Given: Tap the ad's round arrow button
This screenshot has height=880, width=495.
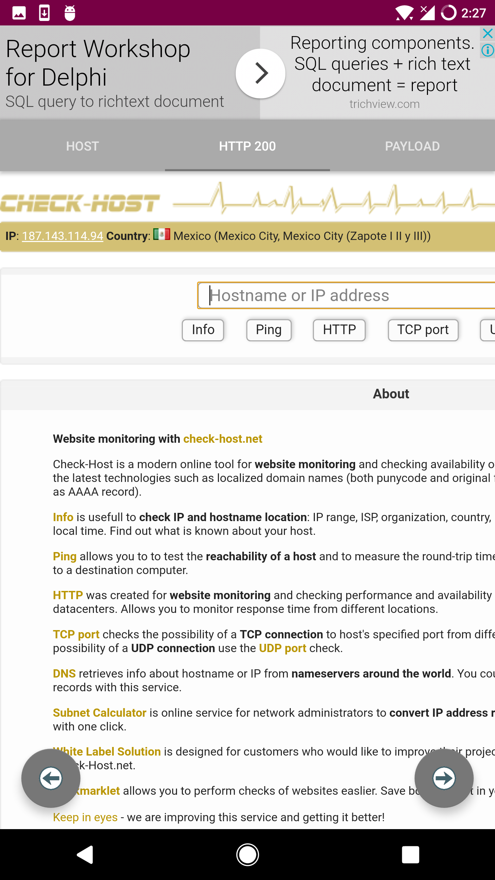Looking at the screenshot, I should (x=261, y=73).
